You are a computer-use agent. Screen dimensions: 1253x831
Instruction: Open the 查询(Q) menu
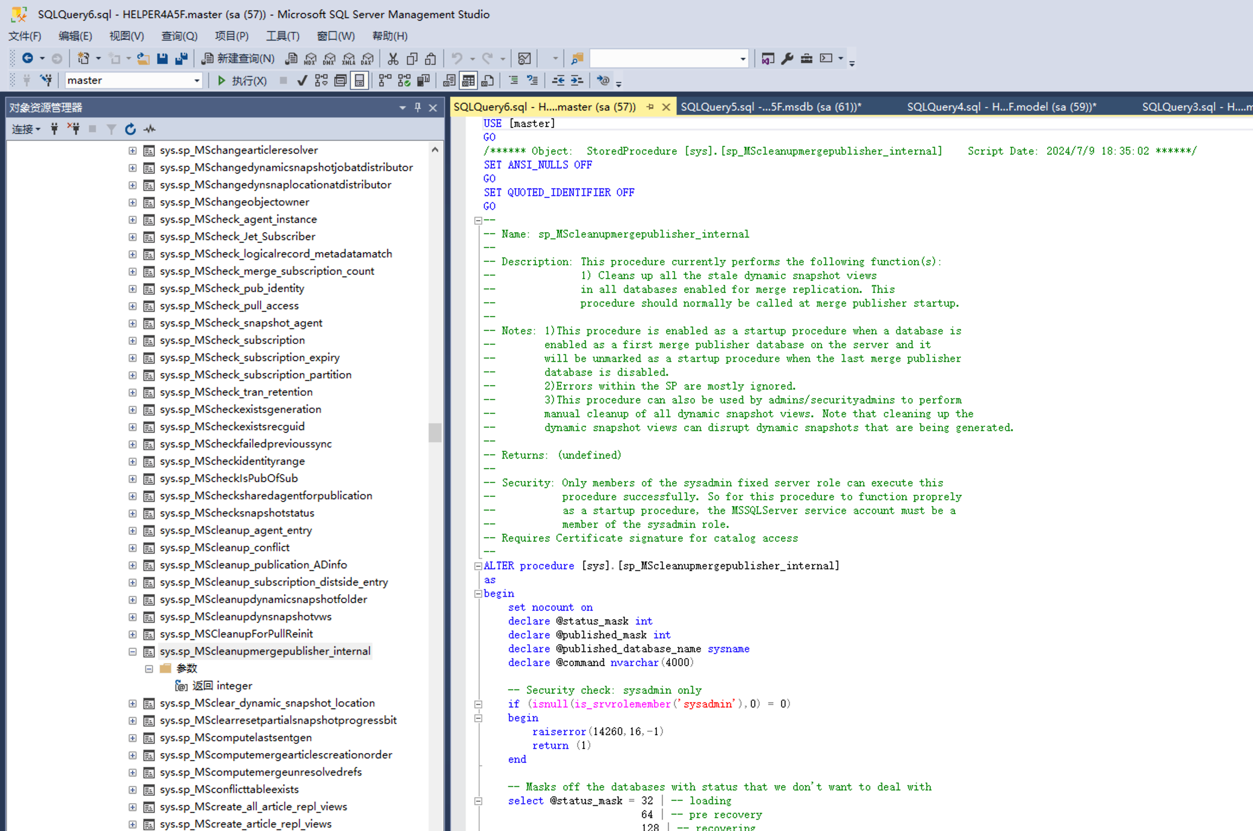[179, 36]
